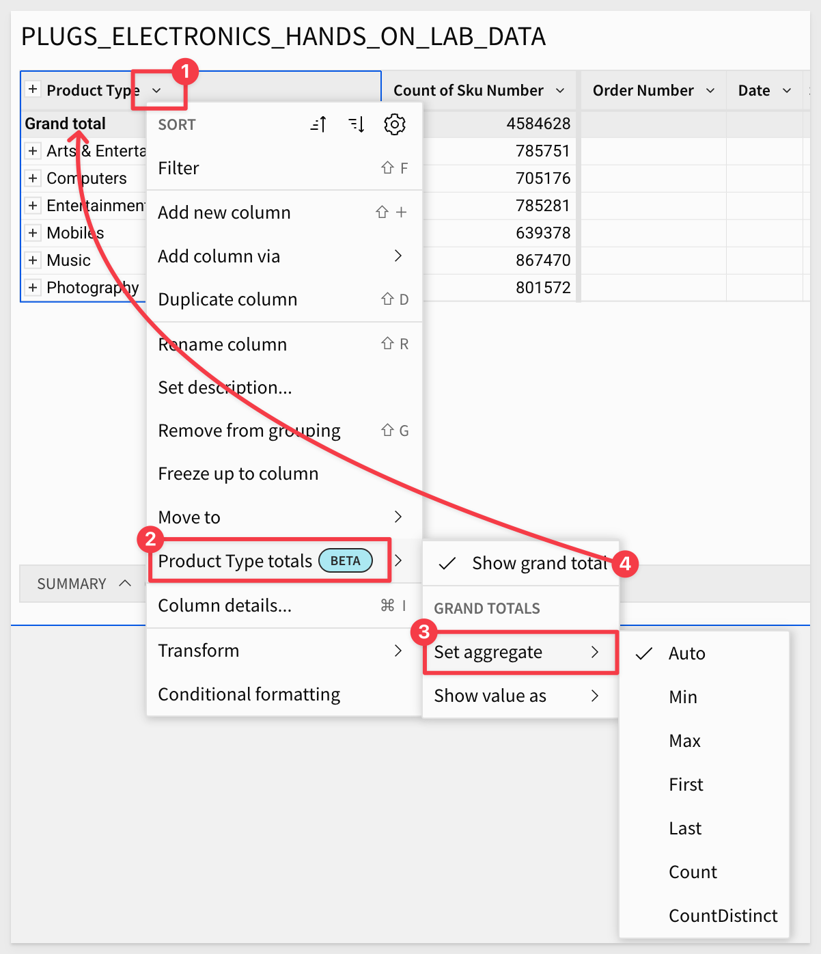This screenshot has width=821, height=954.
Task: Click the sort descending icon
Action: (357, 124)
